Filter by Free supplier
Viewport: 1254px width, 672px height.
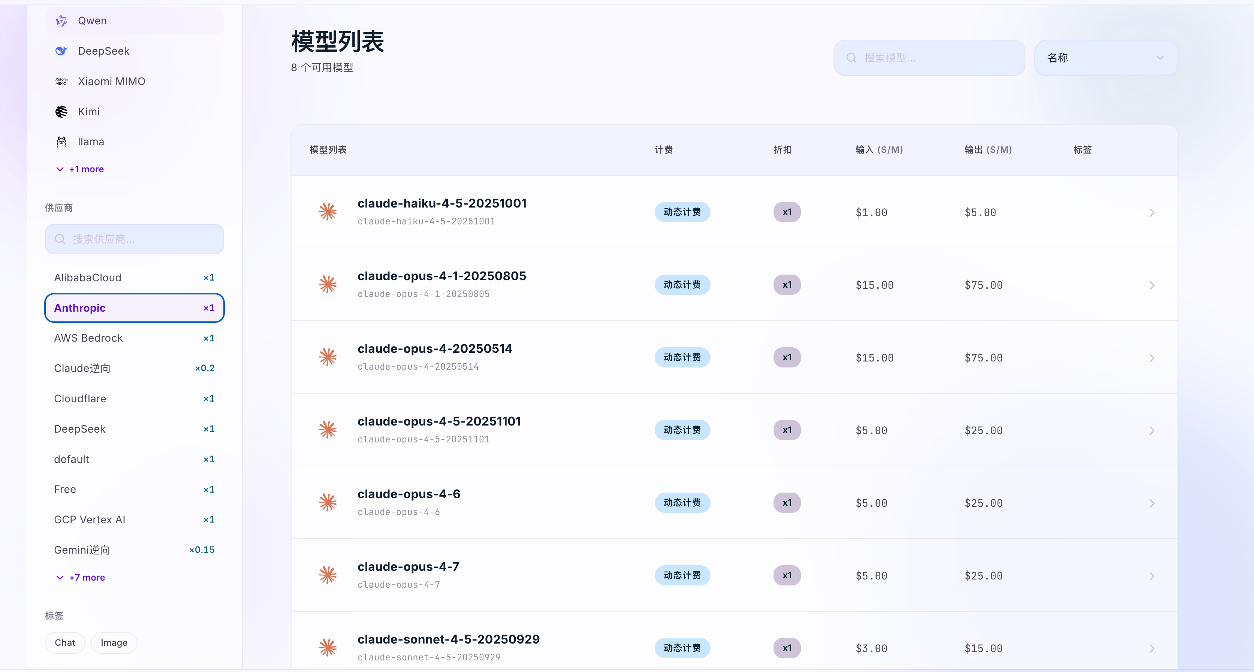pos(134,490)
